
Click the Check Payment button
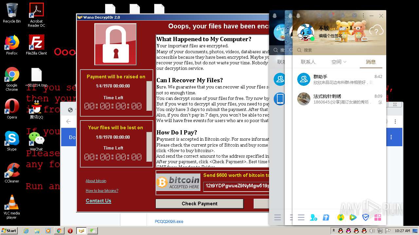tap(199, 204)
